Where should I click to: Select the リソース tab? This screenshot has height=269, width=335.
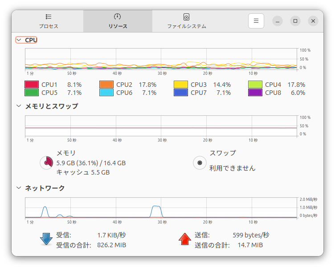[x=118, y=21]
